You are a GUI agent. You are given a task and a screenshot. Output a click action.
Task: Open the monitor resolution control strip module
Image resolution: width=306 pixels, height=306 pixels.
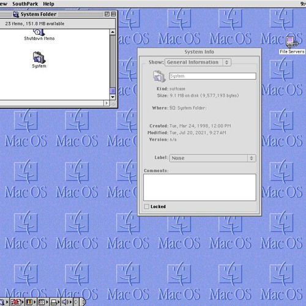[x=43, y=302]
